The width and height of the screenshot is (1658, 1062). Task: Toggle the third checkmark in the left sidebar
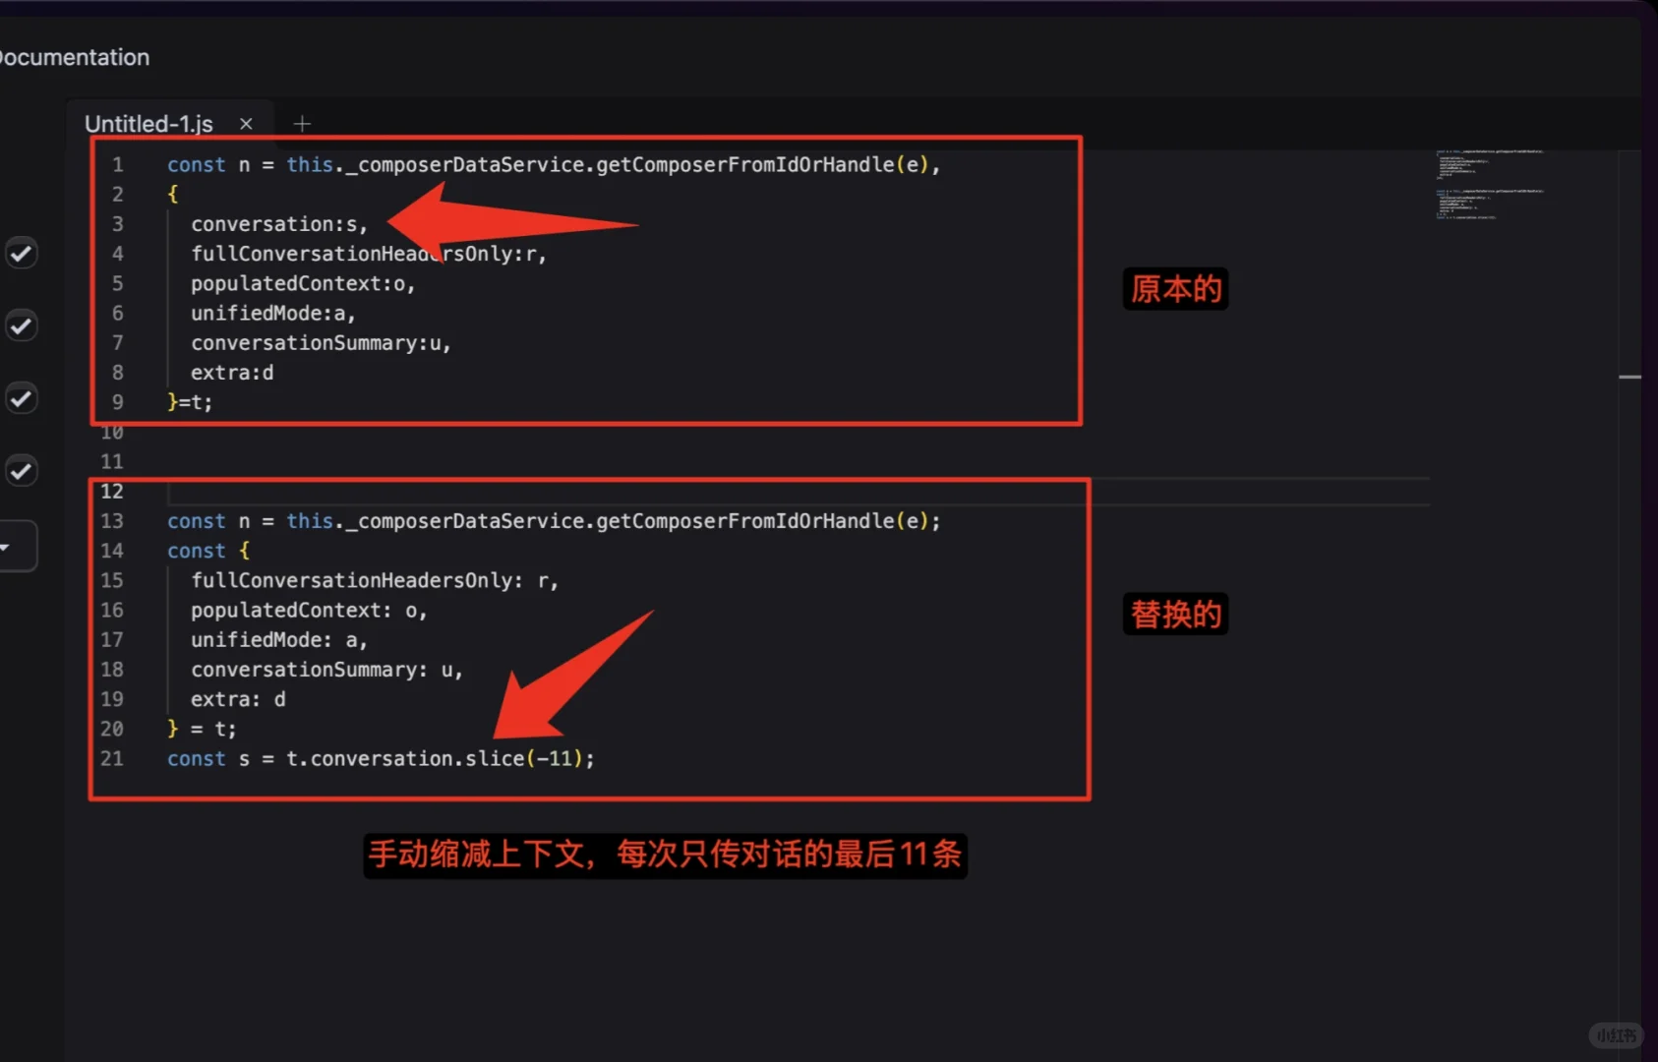point(22,398)
